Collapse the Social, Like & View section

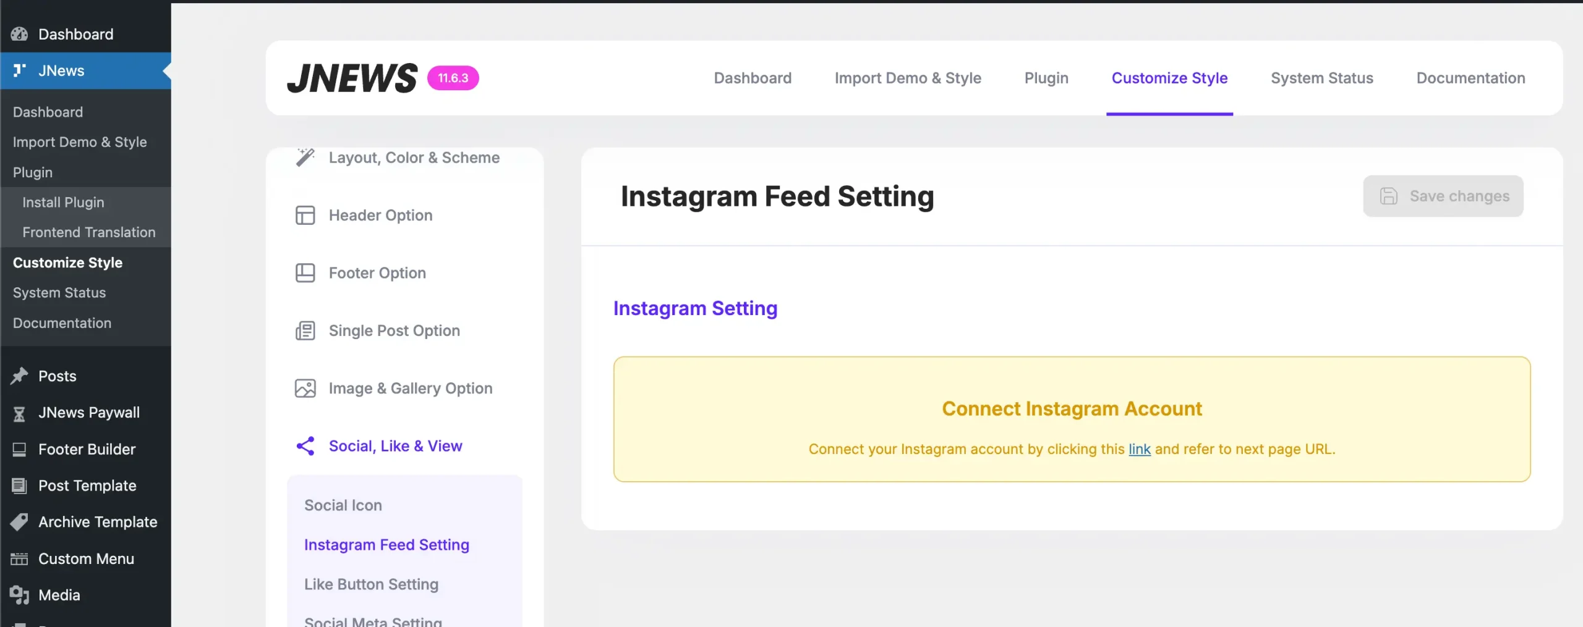click(395, 445)
